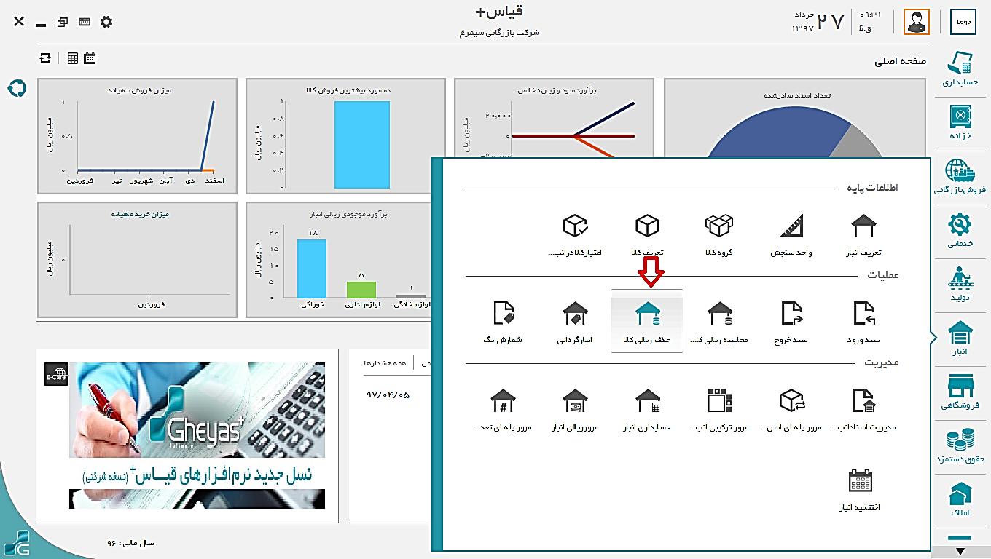Open انبارگردانی (stocktaking)
991x559 pixels.
pos(576,322)
